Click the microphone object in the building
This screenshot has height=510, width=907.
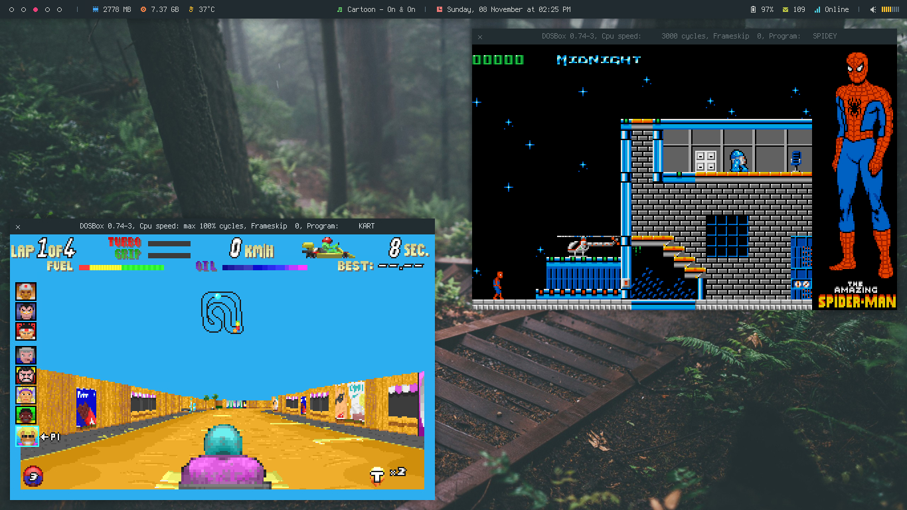point(795,161)
